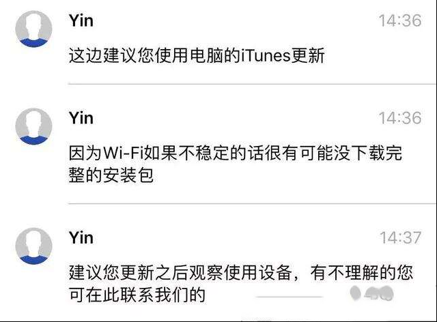Tap the text 建议您更新之后观察使用设备
This screenshot has width=437, height=322.
[180, 272]
